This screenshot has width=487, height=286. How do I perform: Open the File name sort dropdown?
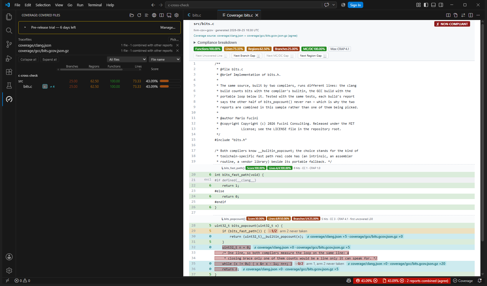[165, 59]
